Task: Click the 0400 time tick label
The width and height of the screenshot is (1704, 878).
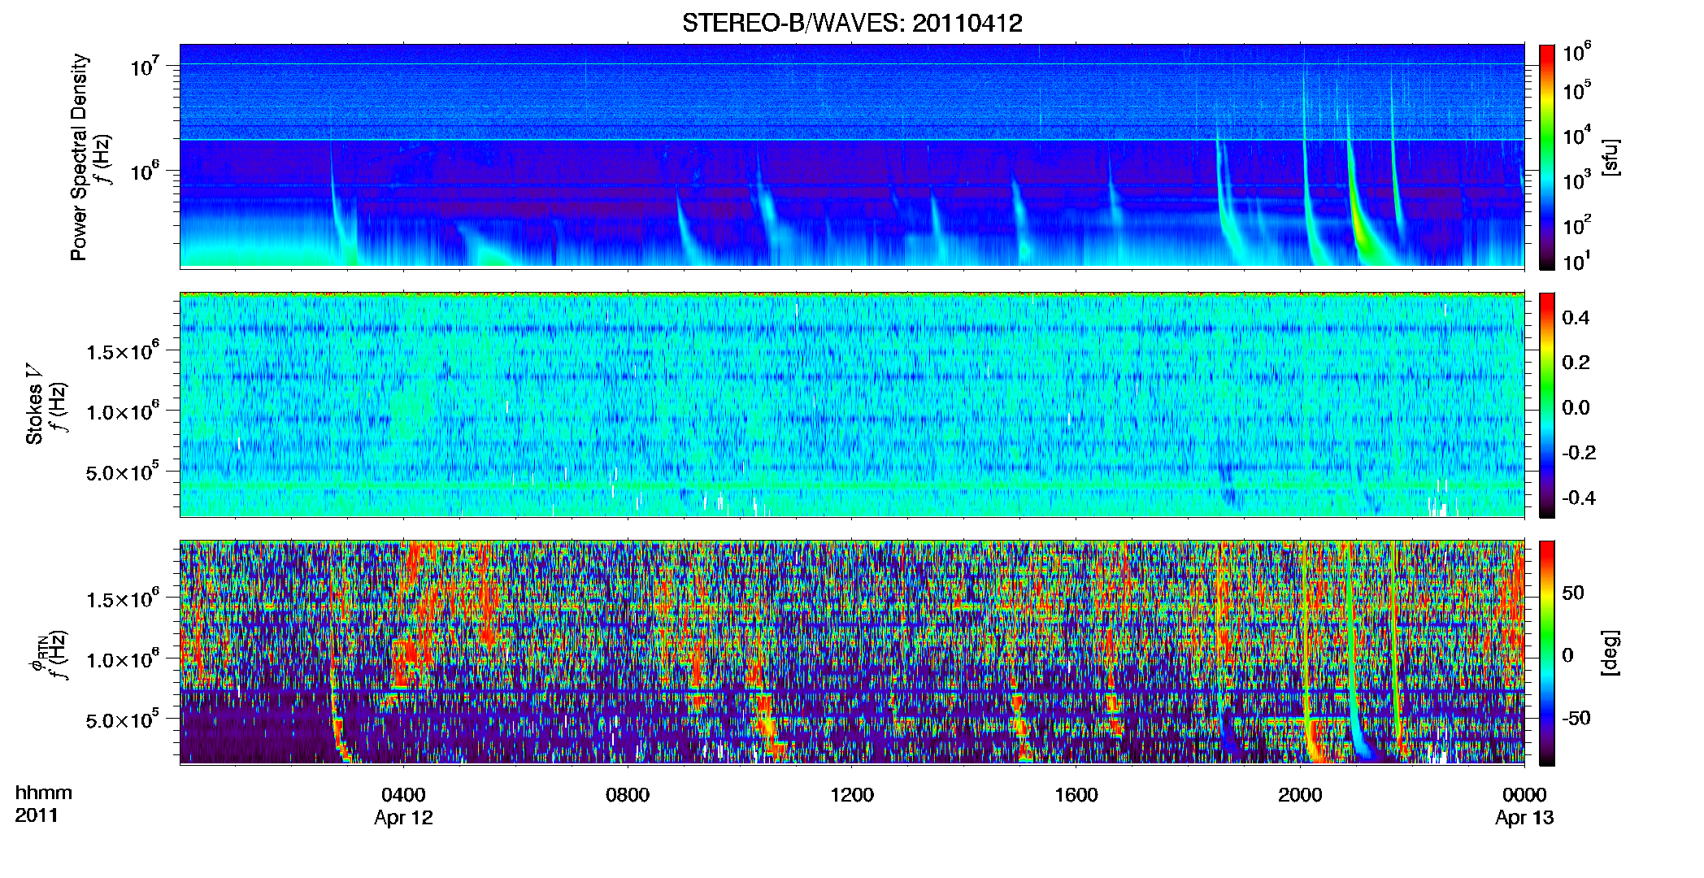Action: click(403, 794)
